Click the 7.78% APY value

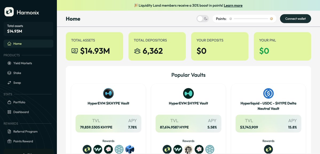point(132,127)
